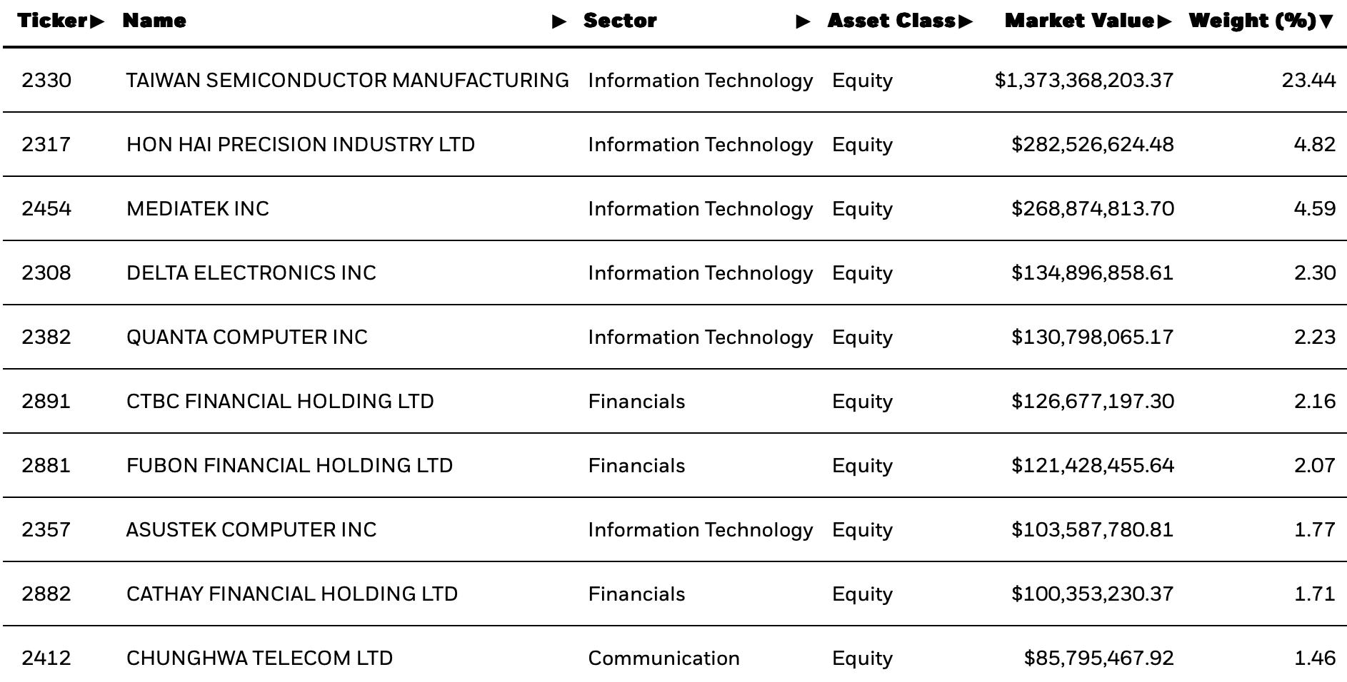The width and height of the screenshot is (1347, 682).
Task: Sort by Market Value column arrow
Action: [x=1164, y=21]
